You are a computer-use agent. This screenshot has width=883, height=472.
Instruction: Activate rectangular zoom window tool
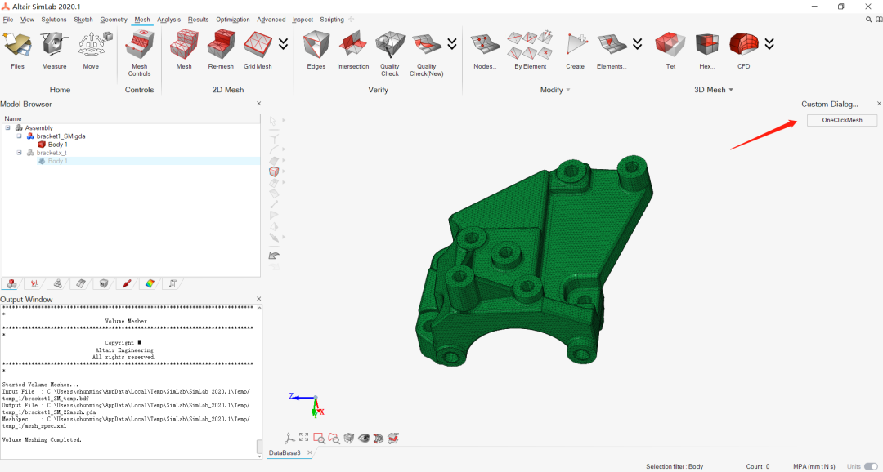320,438
